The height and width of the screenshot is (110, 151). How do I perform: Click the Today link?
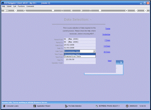tap(108, 28)
